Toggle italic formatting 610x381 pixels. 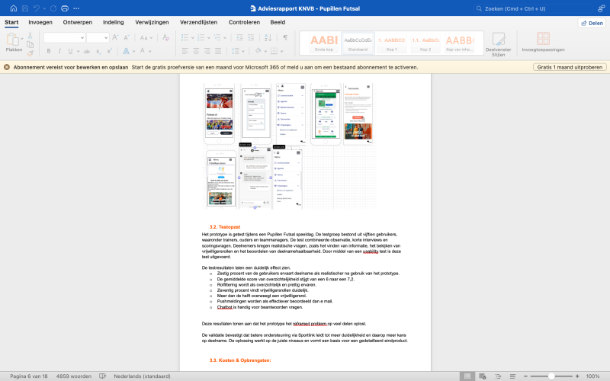click(59, 51)
